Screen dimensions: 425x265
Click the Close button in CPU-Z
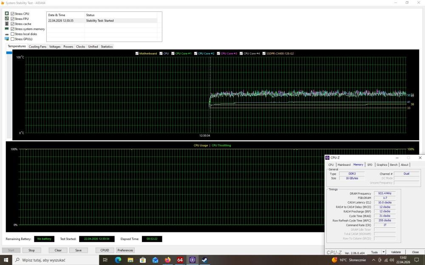(x=415, y=252)
